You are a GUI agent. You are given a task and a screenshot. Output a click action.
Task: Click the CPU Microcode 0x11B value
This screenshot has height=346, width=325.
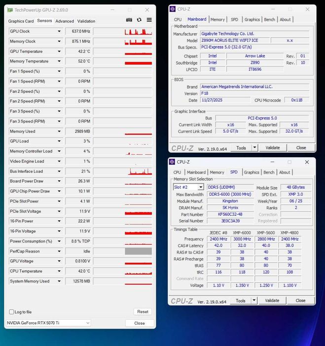[297, 100]
